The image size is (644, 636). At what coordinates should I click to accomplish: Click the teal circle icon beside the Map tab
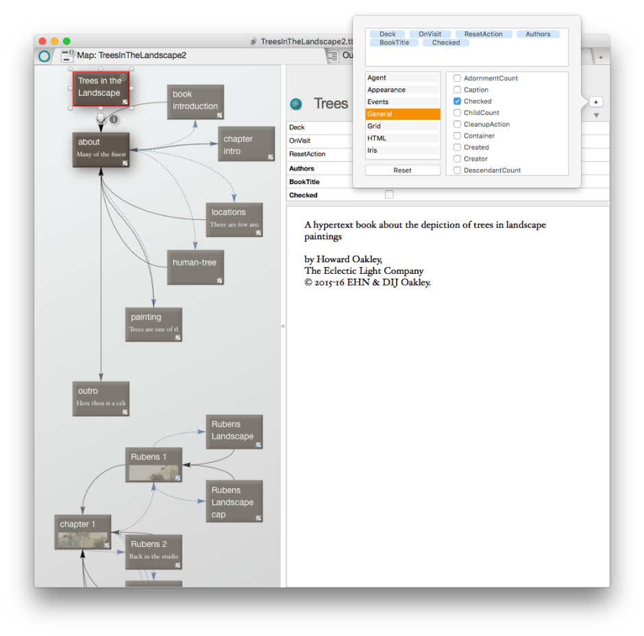point(45,55)
